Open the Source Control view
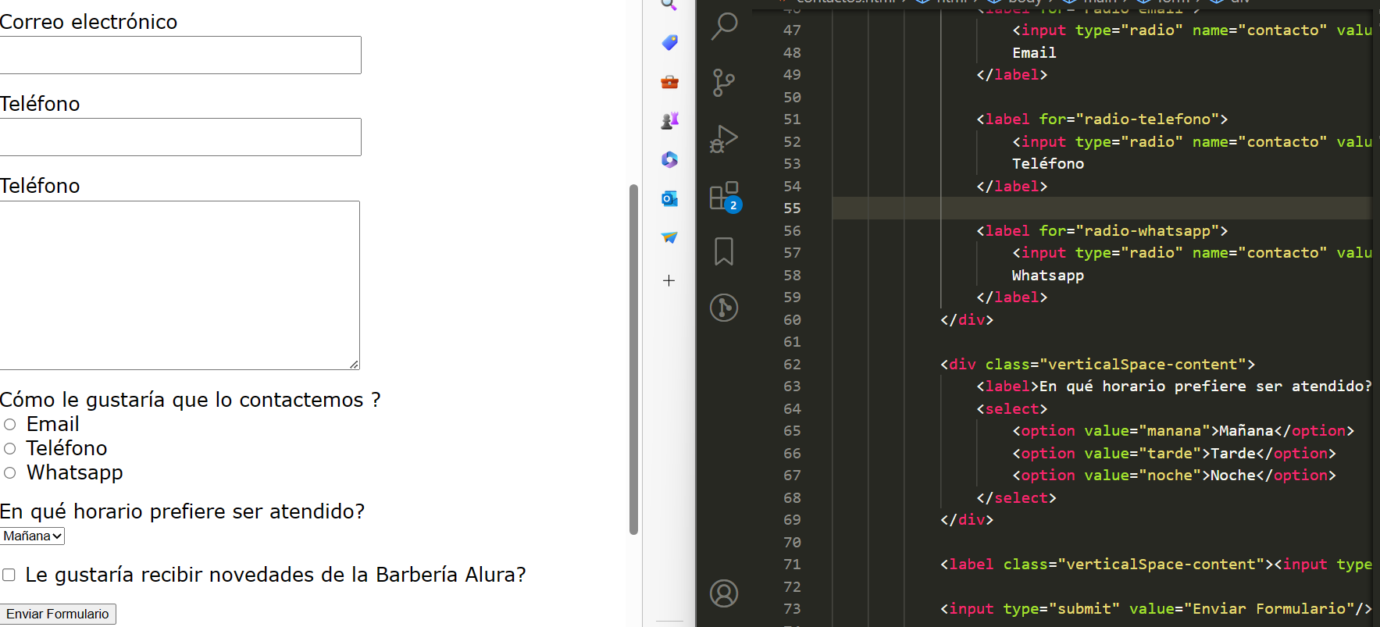 click(x=724, y=83)
